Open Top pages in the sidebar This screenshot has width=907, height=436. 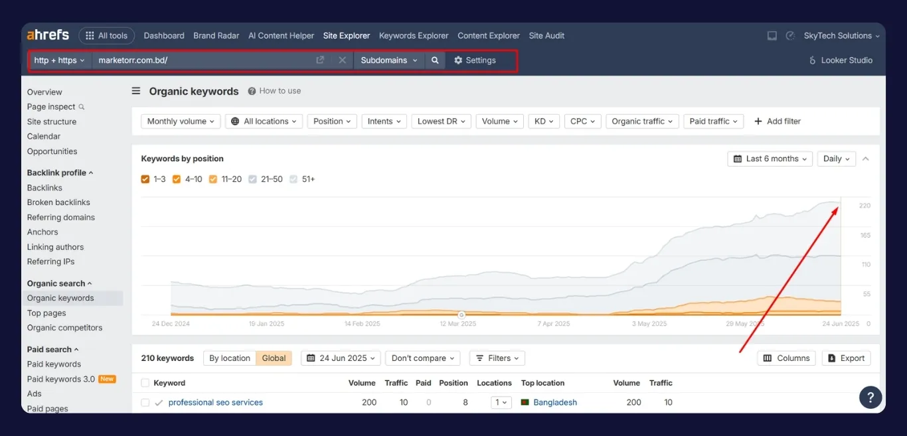tap(46, 313)
